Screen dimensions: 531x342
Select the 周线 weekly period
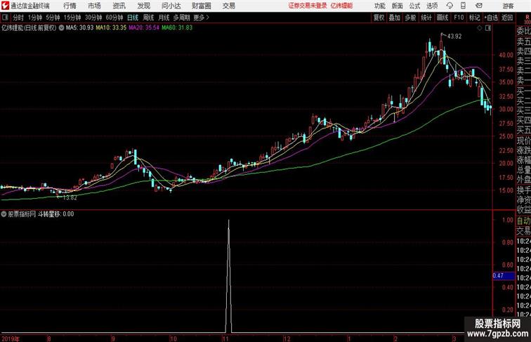[148, 18]
